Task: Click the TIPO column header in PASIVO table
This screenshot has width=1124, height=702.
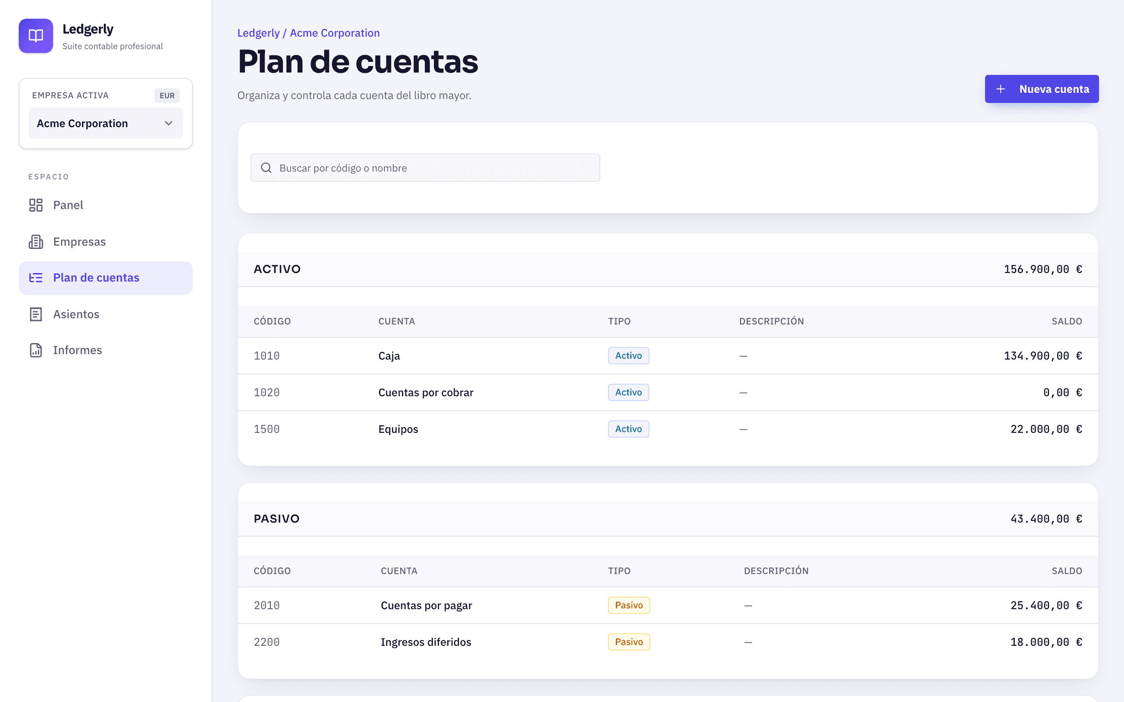Action: [619, 571]
